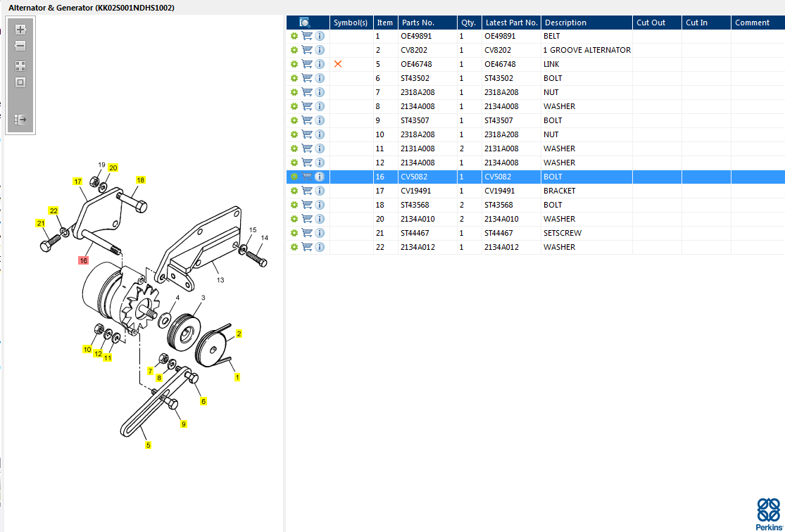Select callout 21 on the diagram

[x=41, y=223]
